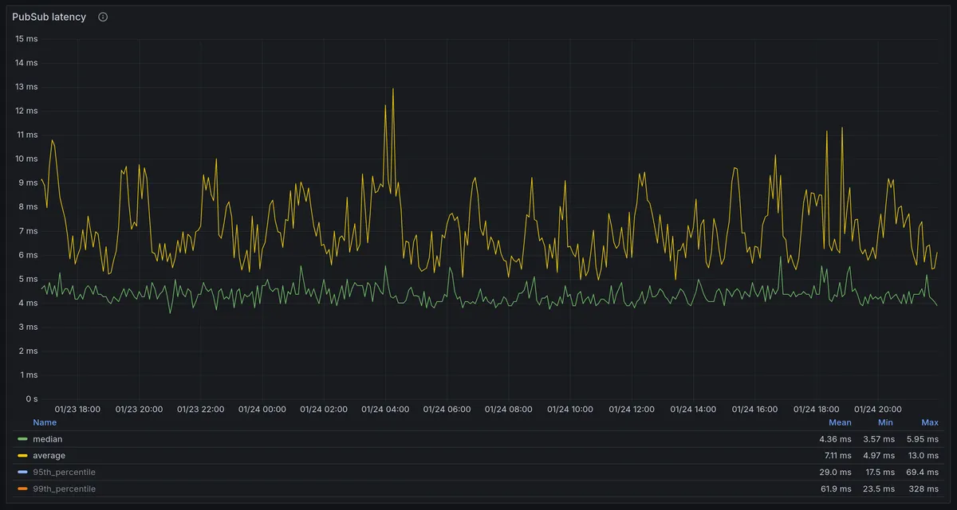Click the 15 ms y-axis label
This screenshot has width=957, height=510.
tap(26, 38)
